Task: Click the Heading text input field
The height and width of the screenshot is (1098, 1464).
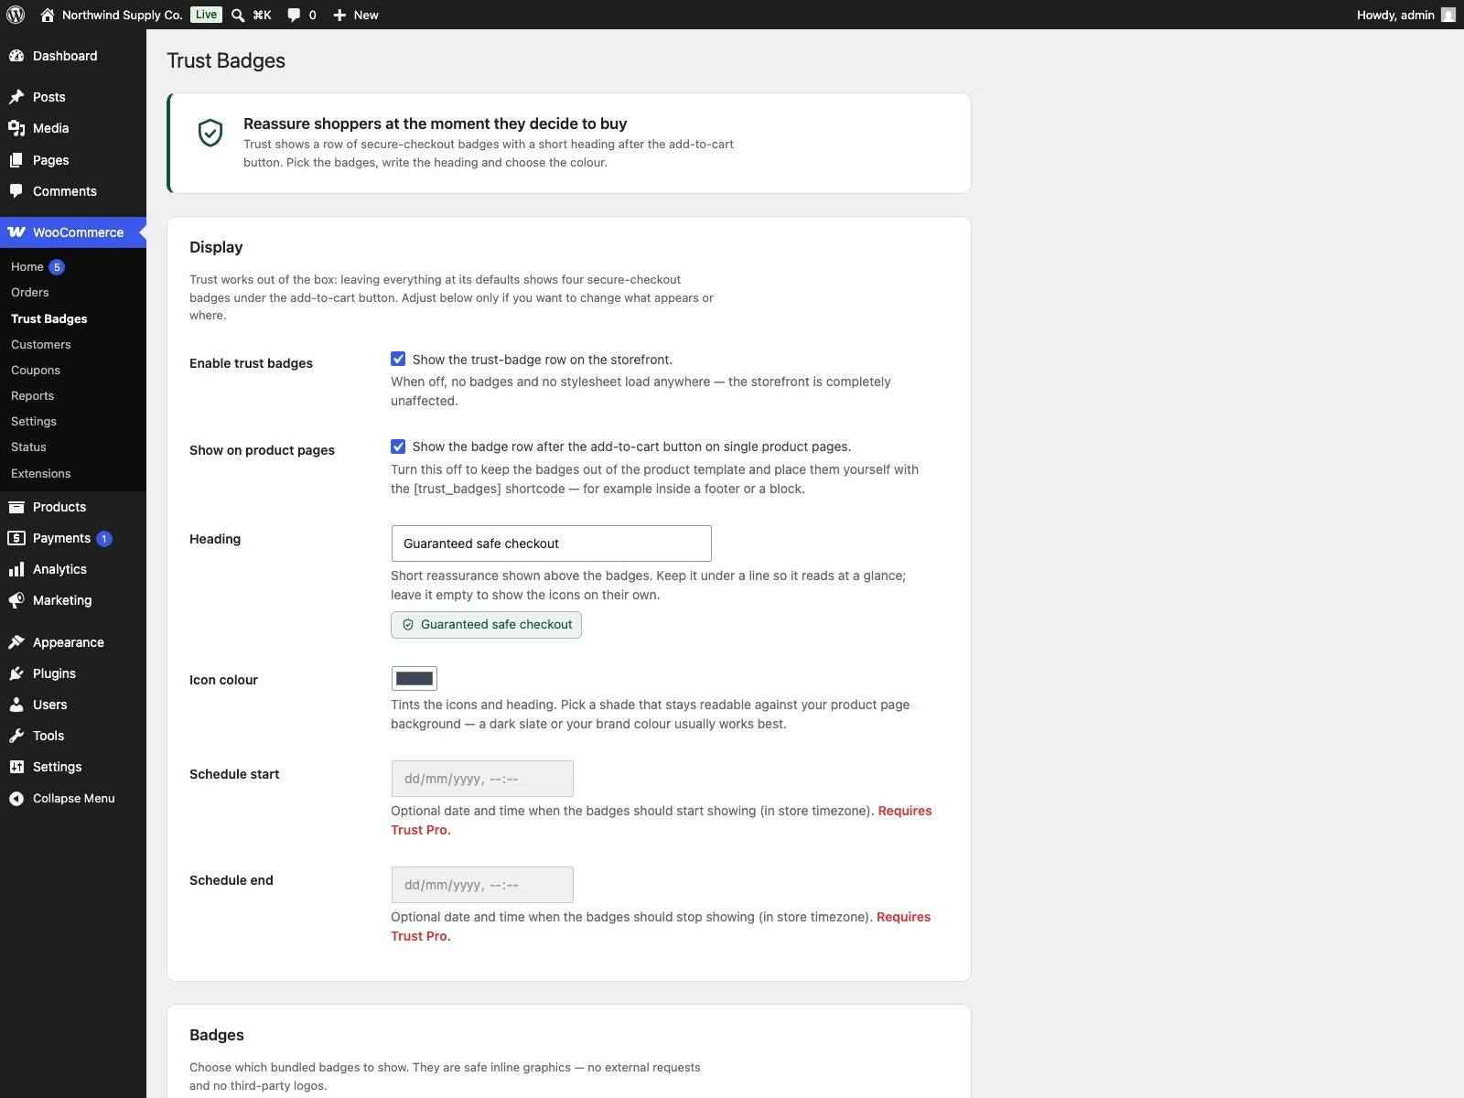Action: [x=551, y=544]
